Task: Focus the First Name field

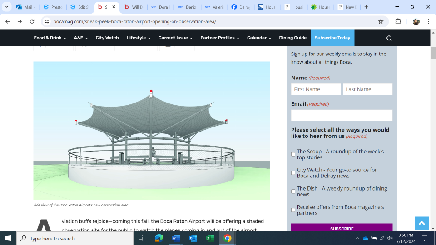Action: click(316, 89)
